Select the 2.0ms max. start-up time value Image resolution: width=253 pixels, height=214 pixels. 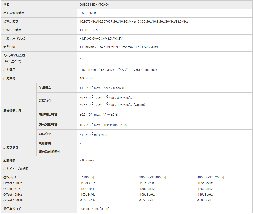click(87, 160)
